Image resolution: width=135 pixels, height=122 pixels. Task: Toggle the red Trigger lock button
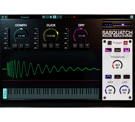126,43
